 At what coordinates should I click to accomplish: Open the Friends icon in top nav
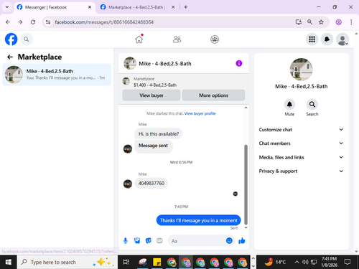point(177,39)
